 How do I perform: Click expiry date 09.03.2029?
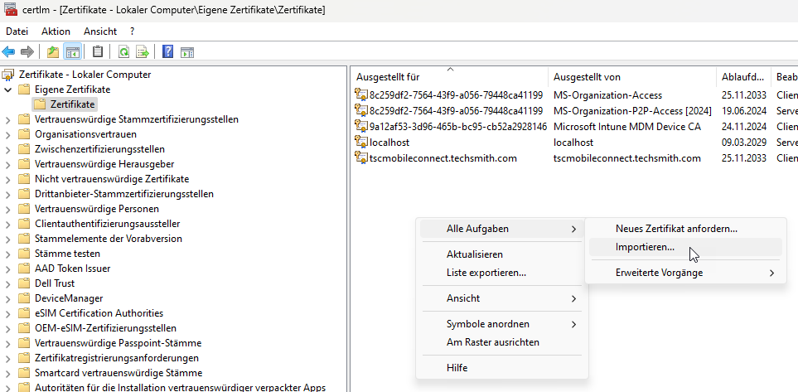coord(743,142)
